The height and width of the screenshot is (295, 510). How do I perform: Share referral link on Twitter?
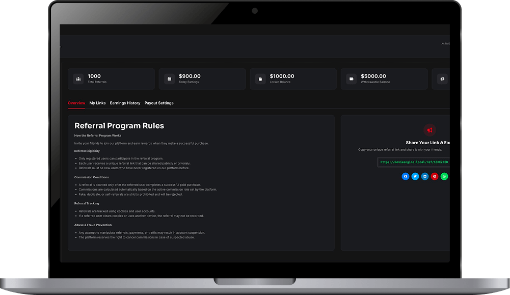click(x=415, y=176)
